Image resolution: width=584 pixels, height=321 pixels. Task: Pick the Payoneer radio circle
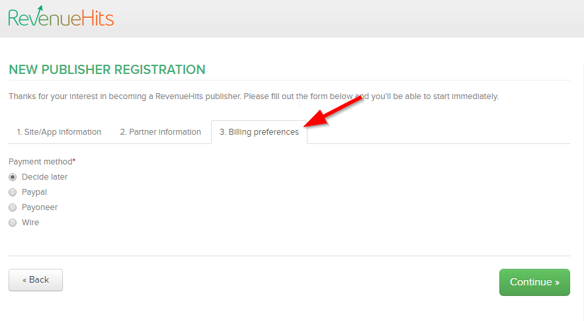(13, 207)
